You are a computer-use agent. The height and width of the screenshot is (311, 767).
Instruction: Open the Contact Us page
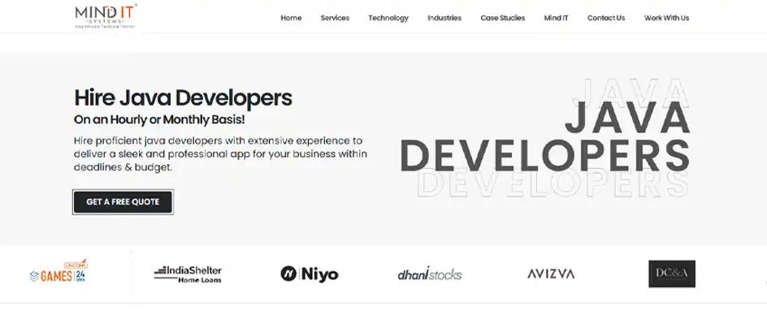tap(606, 18)
